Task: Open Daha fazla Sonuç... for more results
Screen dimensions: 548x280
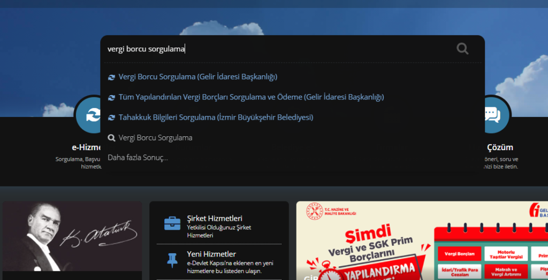Action: coord(138,158)
